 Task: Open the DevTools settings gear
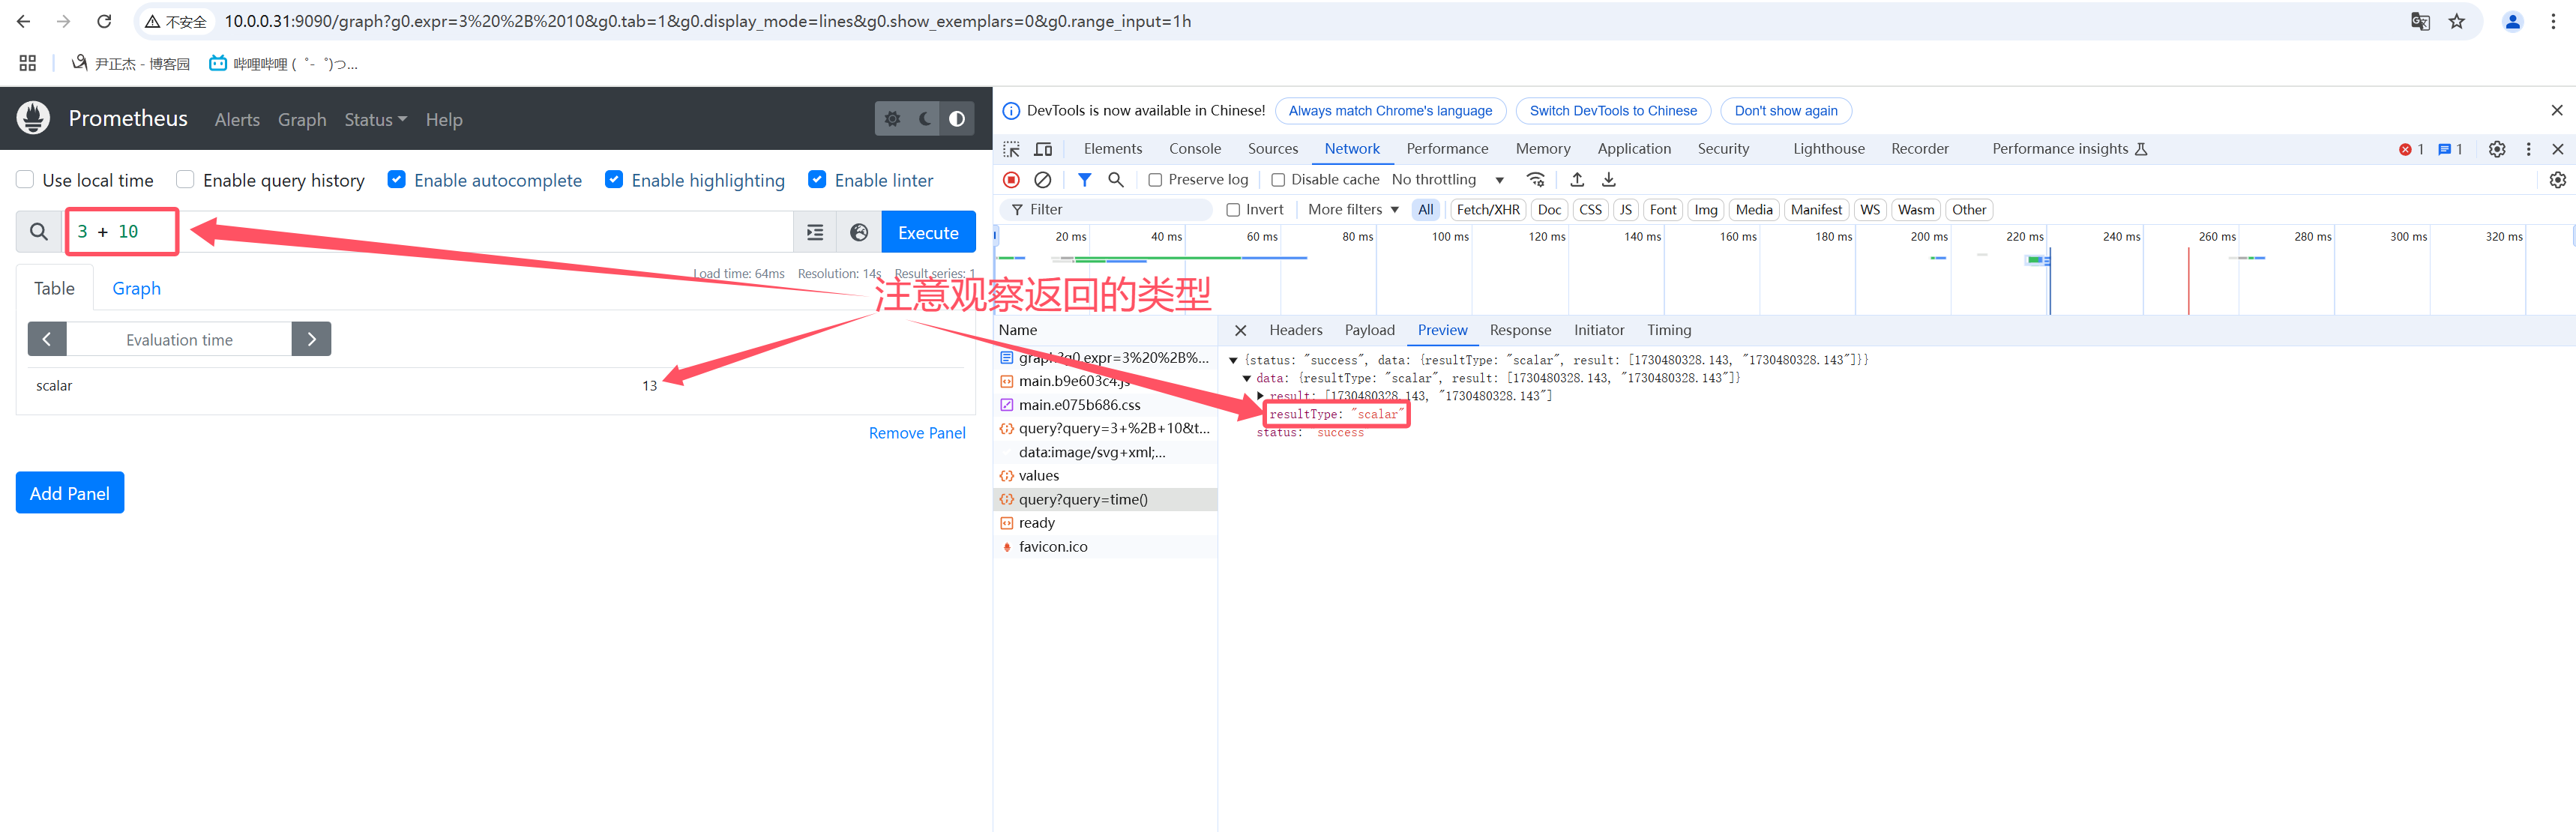point(2496,149)
